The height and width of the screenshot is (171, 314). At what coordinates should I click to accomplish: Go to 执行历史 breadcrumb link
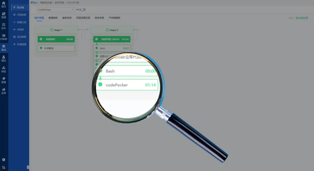click(60, 3)
